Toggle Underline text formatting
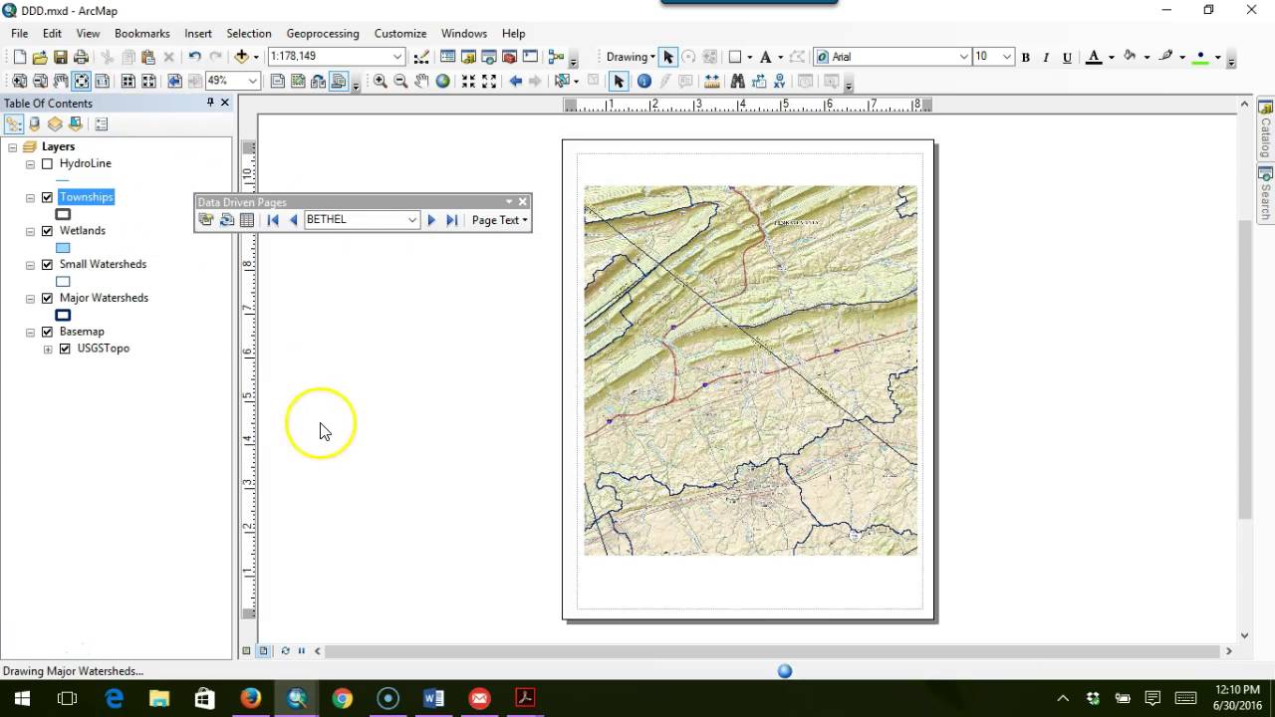The image size is (1275, 717). pyautogui.click(x=1067, y=58)
